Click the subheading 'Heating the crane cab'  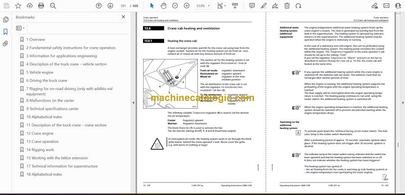[182, 41]
